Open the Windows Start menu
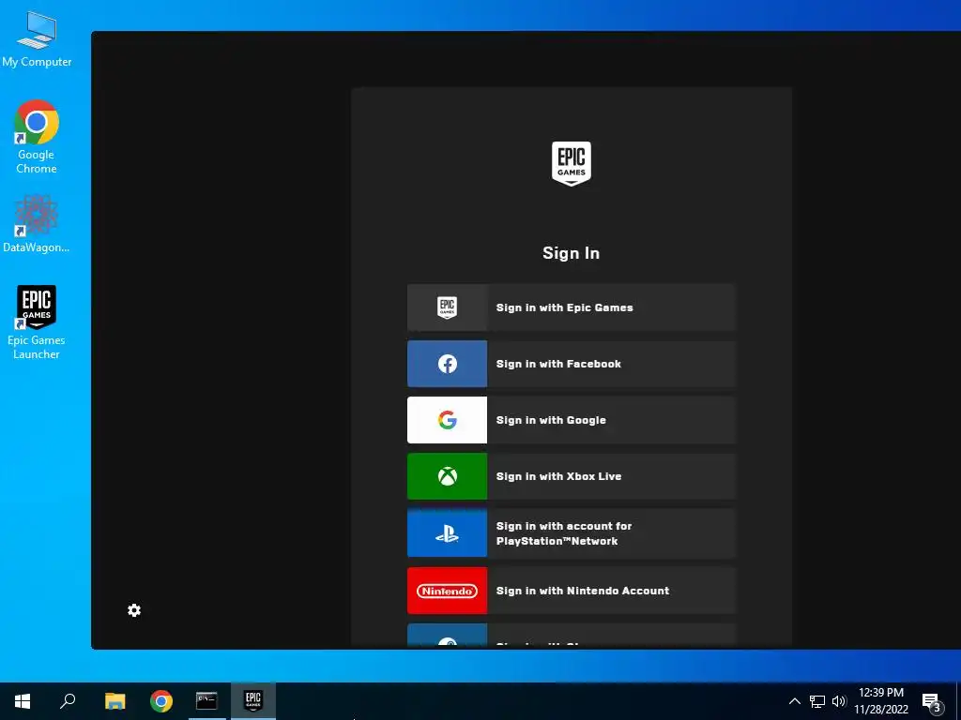 coord(23,701)
